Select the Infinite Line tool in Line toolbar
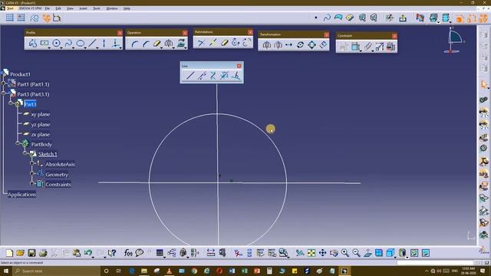The width and height of the screenshot is (491, 276). (x=202, y=75)
